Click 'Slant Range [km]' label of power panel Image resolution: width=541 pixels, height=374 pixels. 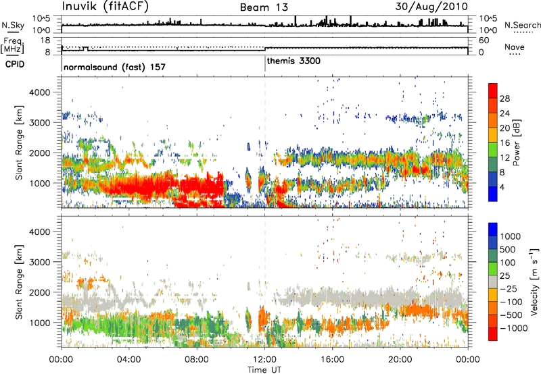(19, 142)
